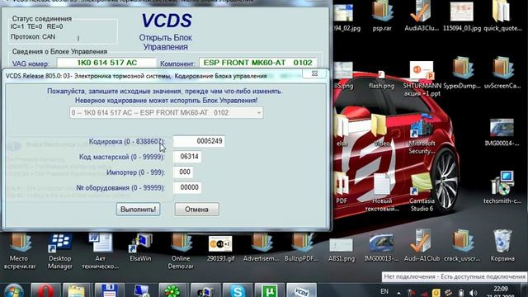Click the VAG номер value 1K0 614 517 AC
Viewport: 528px width, 297px height.
[x=106, y=63]
